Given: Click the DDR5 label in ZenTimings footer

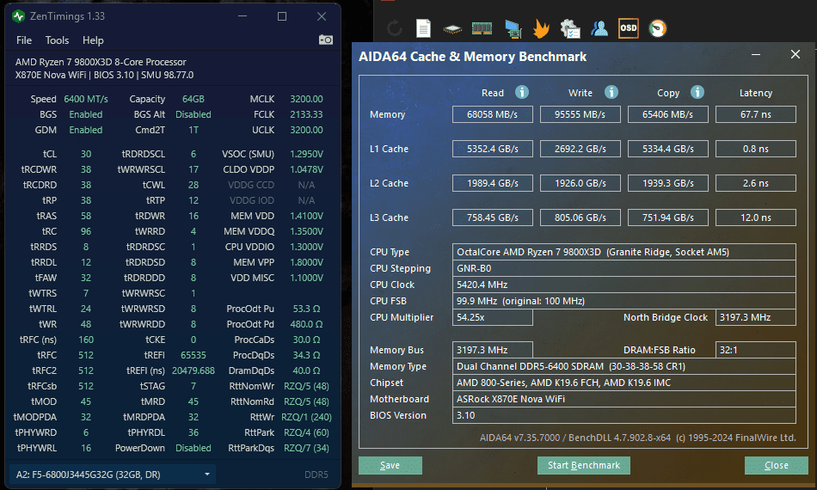Looking at the screenshot, I should pyautogui.click(x=316, y=475).
